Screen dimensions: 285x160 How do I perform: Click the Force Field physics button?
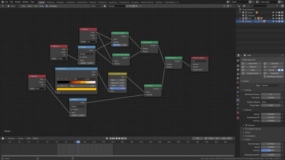click(x=252, y=64)
